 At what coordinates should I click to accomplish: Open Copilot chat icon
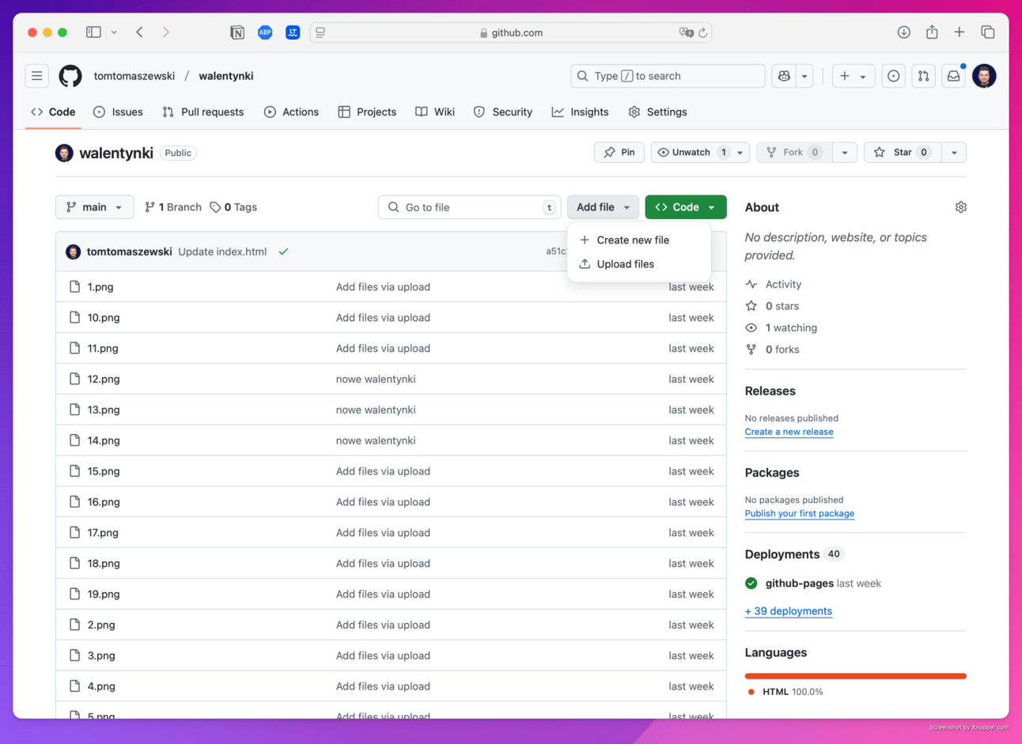(784, 76)
